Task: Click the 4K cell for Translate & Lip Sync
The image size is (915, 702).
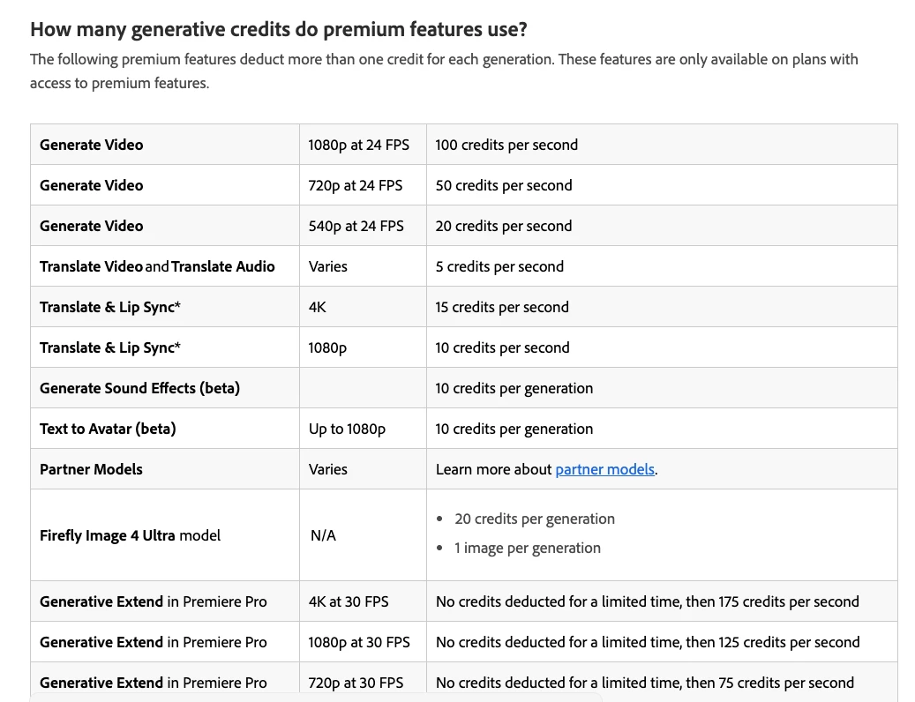Action: click(x=318, y=307)
